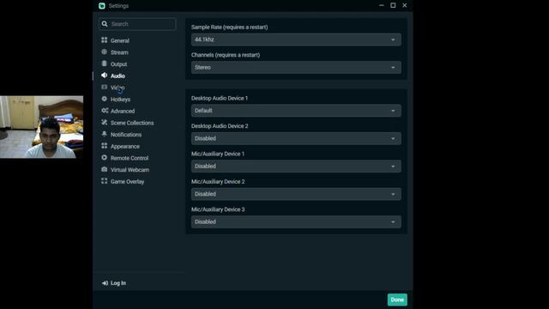Open Notifications settings
Image resolution: width=549 pixels, height=309 pixels.
point(126,135)
